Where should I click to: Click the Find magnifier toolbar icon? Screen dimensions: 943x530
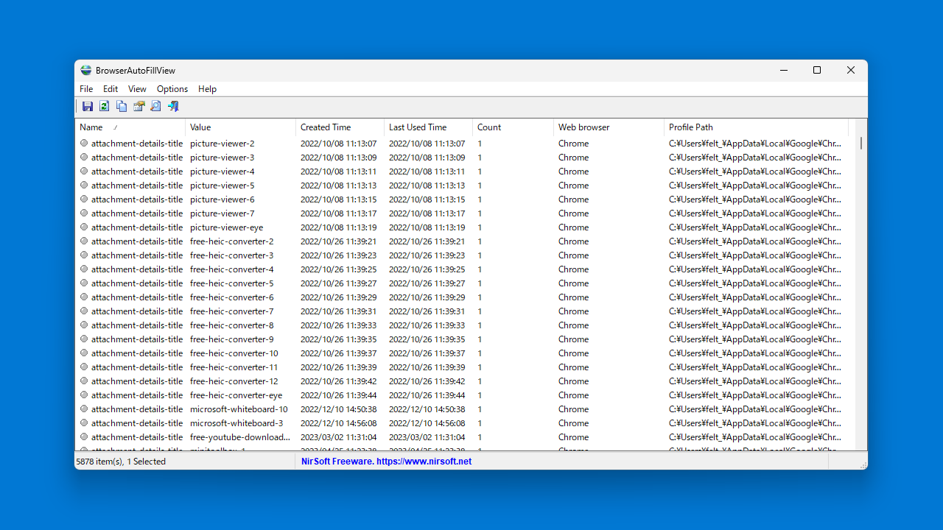tap(155, 107)
